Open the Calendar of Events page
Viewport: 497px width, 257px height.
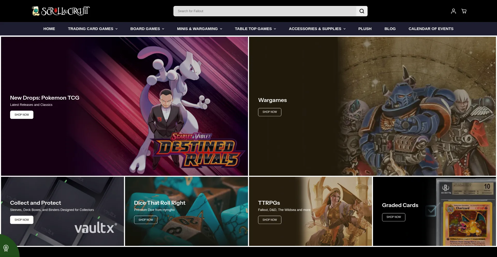431,29
